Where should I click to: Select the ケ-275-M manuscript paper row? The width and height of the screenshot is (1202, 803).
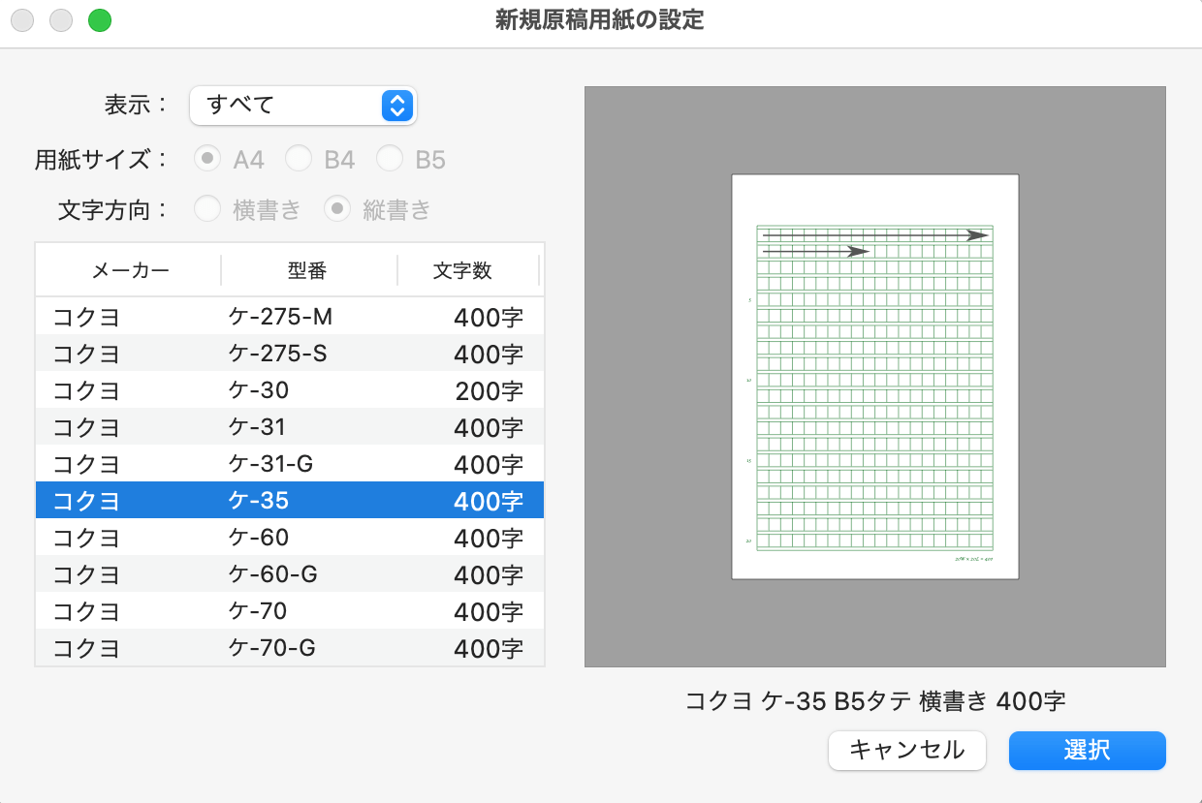pos(289,316)
